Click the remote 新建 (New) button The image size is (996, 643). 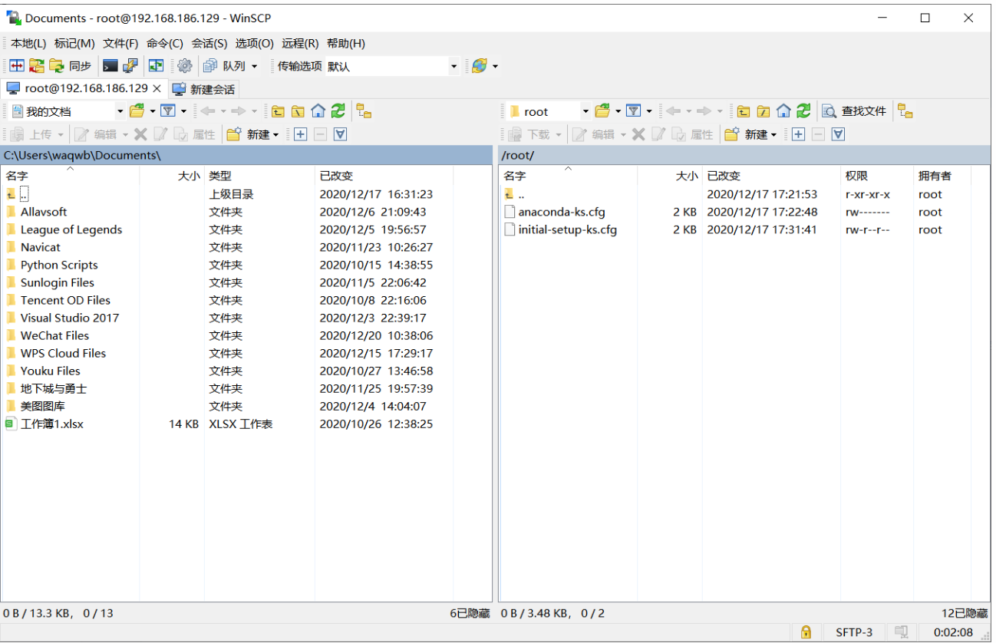[x=751, y=134]
